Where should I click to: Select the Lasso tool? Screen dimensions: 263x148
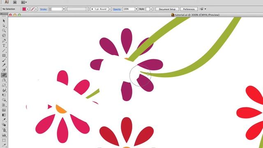coord(4,36)
